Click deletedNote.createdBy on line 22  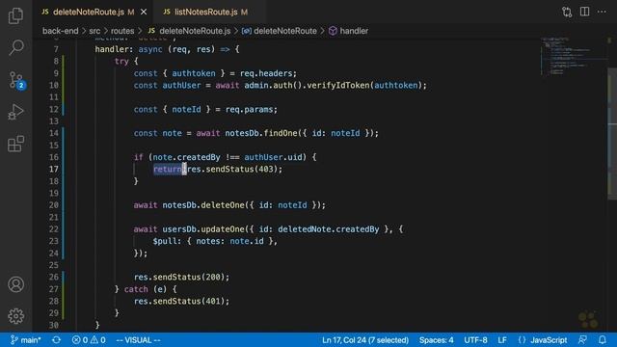pyautogui.click(x=328, y=229)
